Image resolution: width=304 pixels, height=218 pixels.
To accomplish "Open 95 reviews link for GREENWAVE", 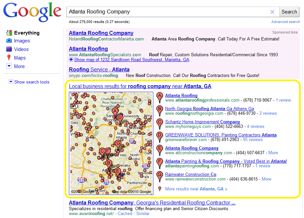I will tap(253, 139).
